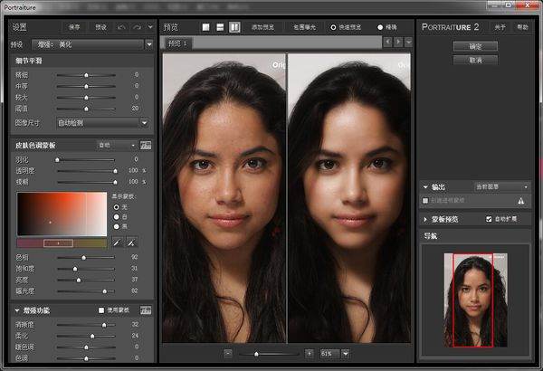Click the zoom in plus button
Image resolution: width=543 pixels, height=371 pixels.
coord(309,353)
